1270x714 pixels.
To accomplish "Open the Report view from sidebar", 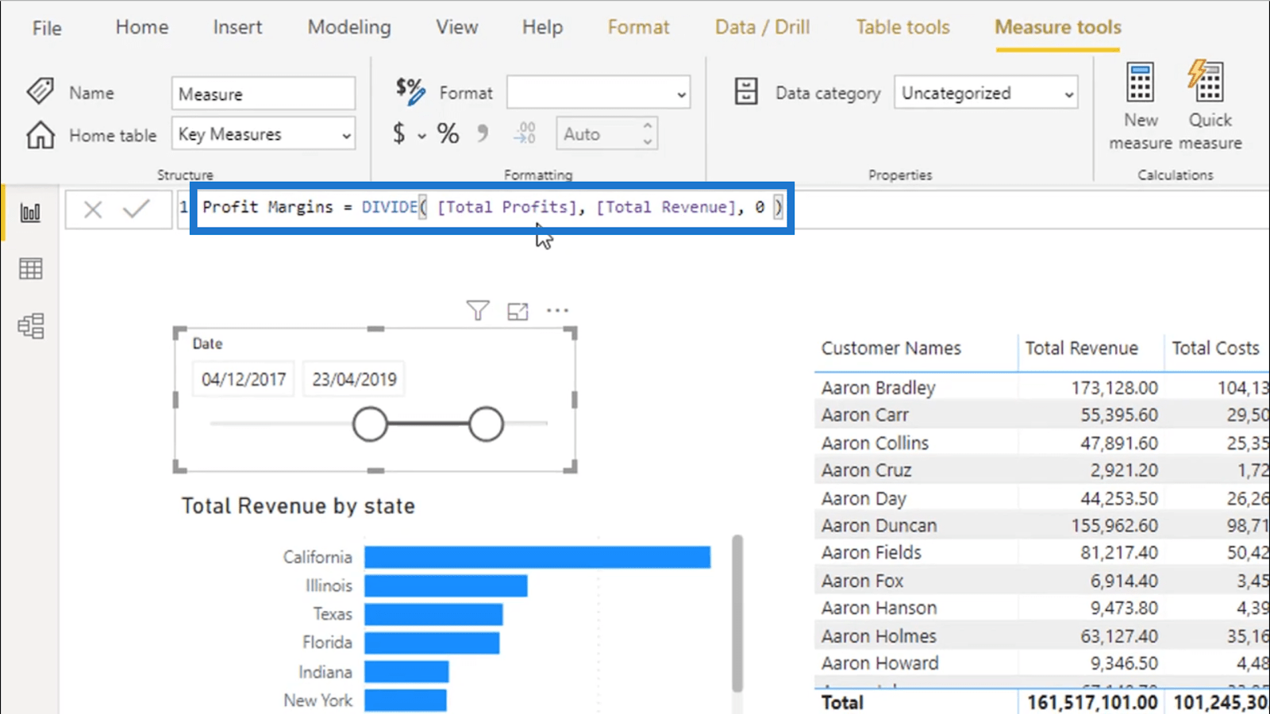I will (x=30, y=213).
